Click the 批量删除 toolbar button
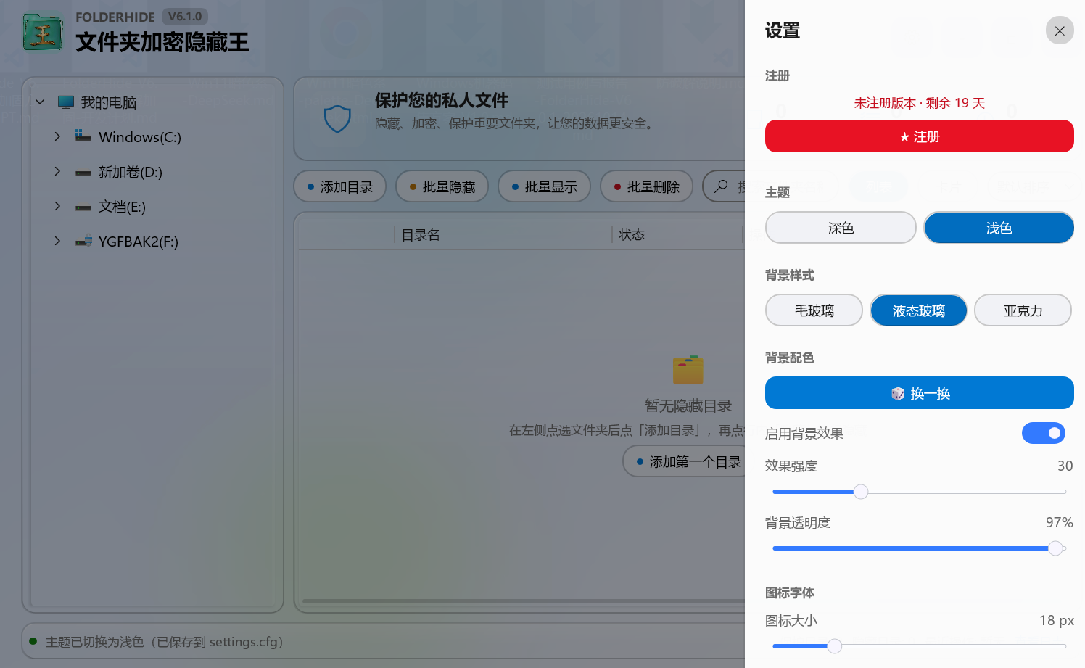The image size is (1085, 668). pos(646,186)
